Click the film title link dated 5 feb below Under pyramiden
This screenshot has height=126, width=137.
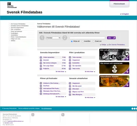(x=46, y=60)
